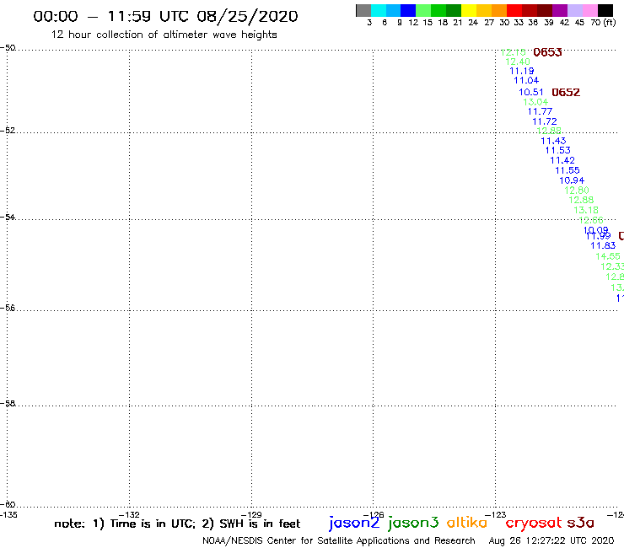Select the 12.15 wave height reading

point(513,52)
